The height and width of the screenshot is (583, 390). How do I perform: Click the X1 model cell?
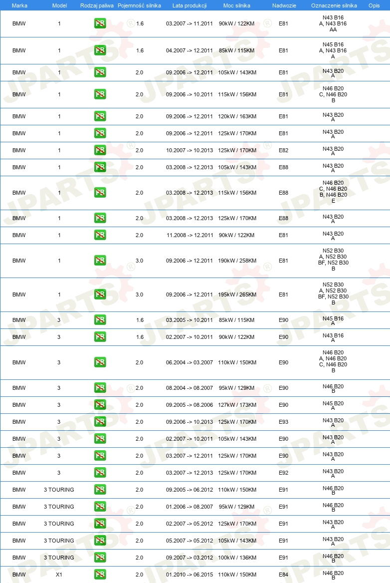pos(59,575)
